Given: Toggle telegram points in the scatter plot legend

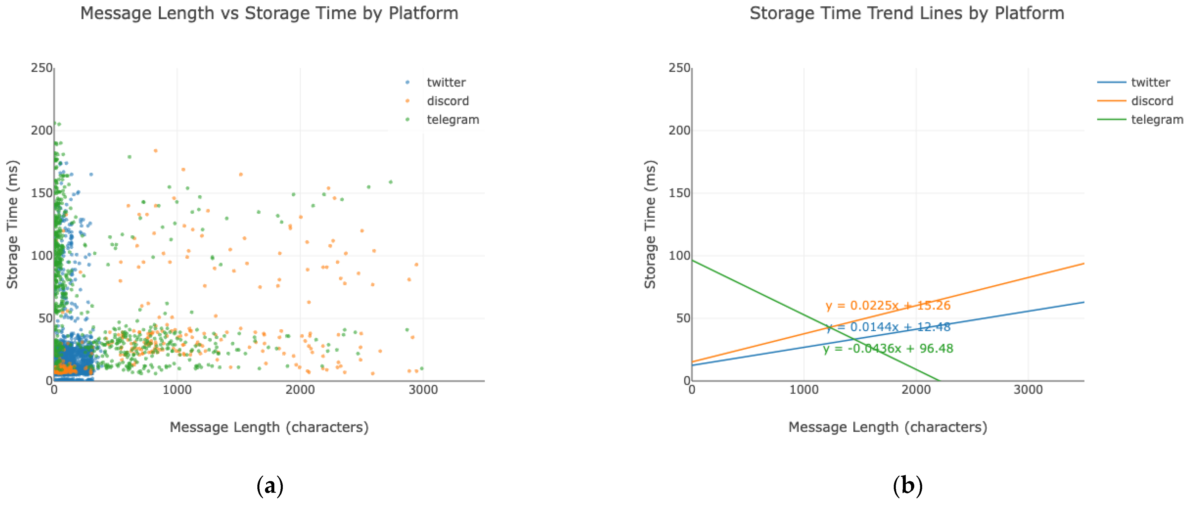Looking at the screenshot, I should pyautogui.click(x=452, y=120).
